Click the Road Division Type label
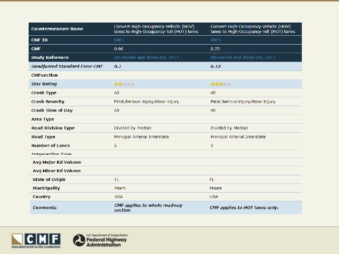 point(53,128)
